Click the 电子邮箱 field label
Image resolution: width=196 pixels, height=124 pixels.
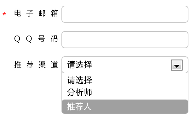click(x=36, y=13)
